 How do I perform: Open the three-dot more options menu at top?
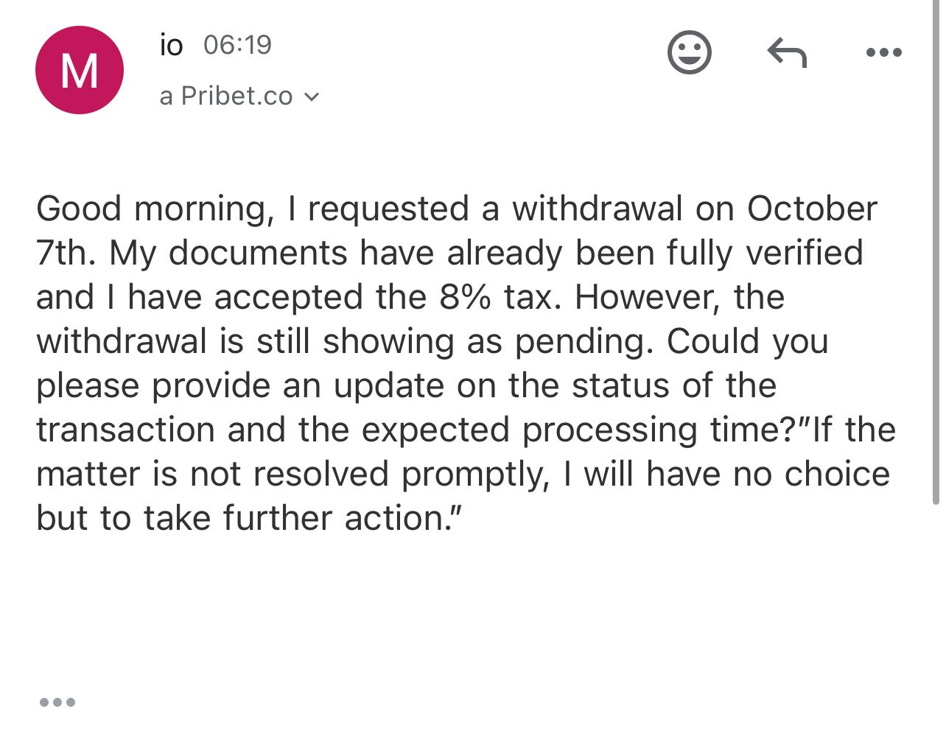883,52
